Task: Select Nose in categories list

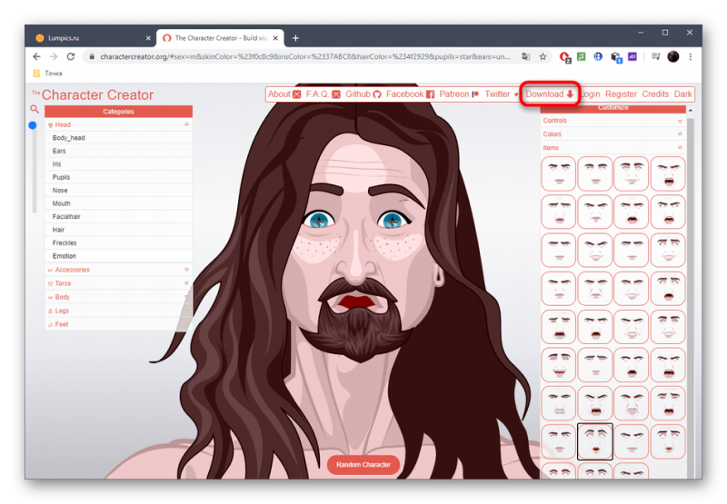Action: tap(118, 191)
